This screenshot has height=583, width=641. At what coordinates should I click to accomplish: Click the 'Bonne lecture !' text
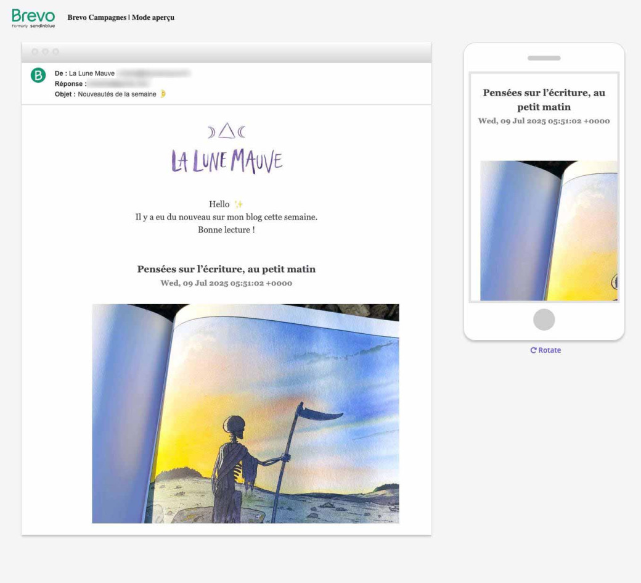point(226,229)
